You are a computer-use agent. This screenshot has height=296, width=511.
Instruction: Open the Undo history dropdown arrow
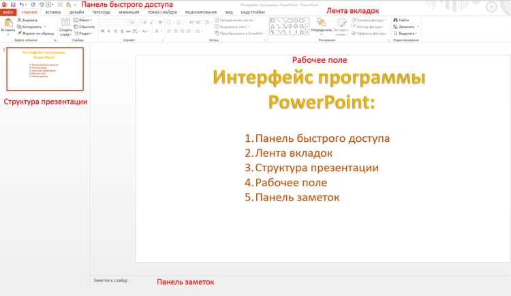coord(26,5)
